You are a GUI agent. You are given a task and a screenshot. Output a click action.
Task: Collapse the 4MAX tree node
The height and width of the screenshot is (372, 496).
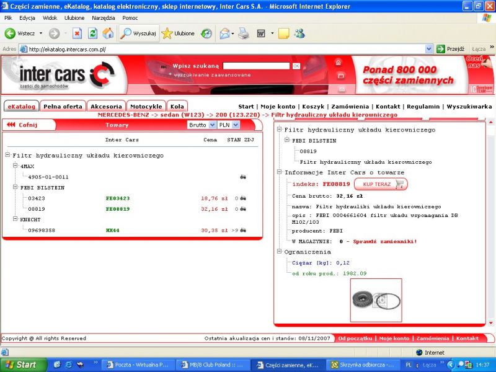point(15,166)
